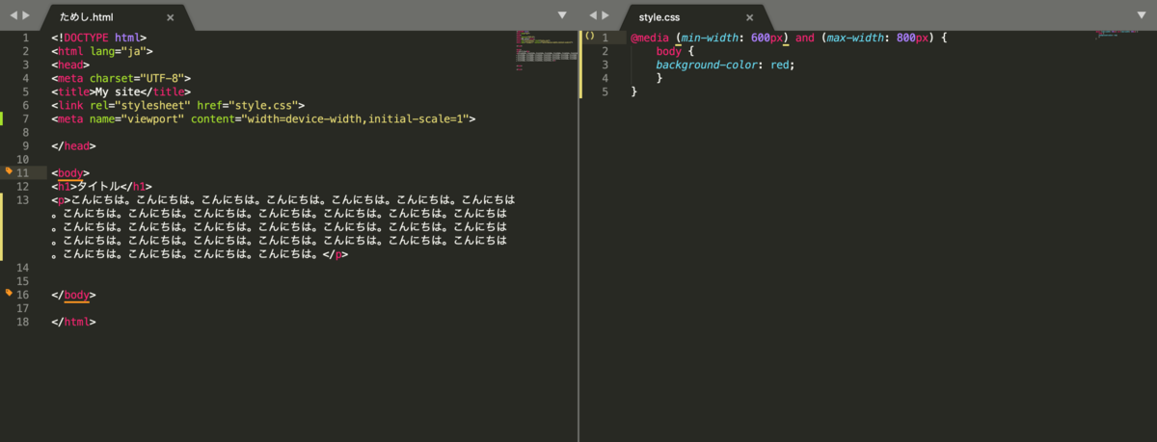This screenshot has width=1157, height=442.
Task: Click the next-tab arrow in the left pane
Action: coord(28,15)
